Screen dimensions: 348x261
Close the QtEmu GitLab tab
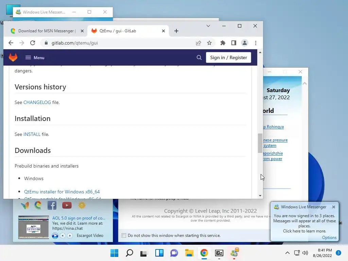(x=163, y=31)
